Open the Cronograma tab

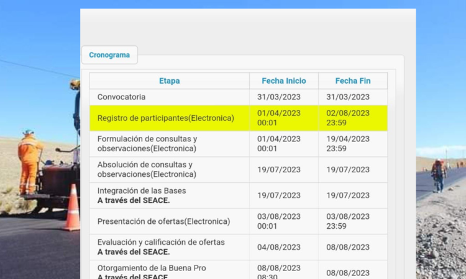pyautogui.click(x=109, y=55)
